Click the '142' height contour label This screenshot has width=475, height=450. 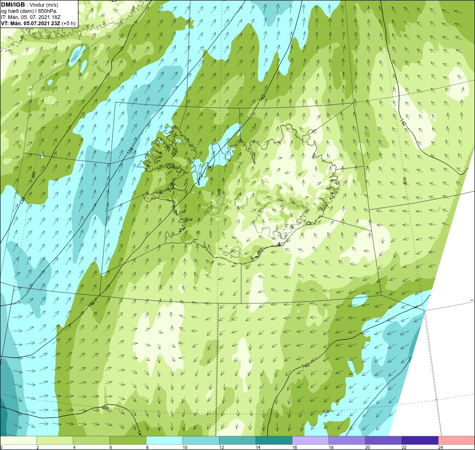403,123
